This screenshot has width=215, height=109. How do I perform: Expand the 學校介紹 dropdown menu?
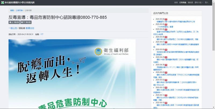click(x=199, y=2)
